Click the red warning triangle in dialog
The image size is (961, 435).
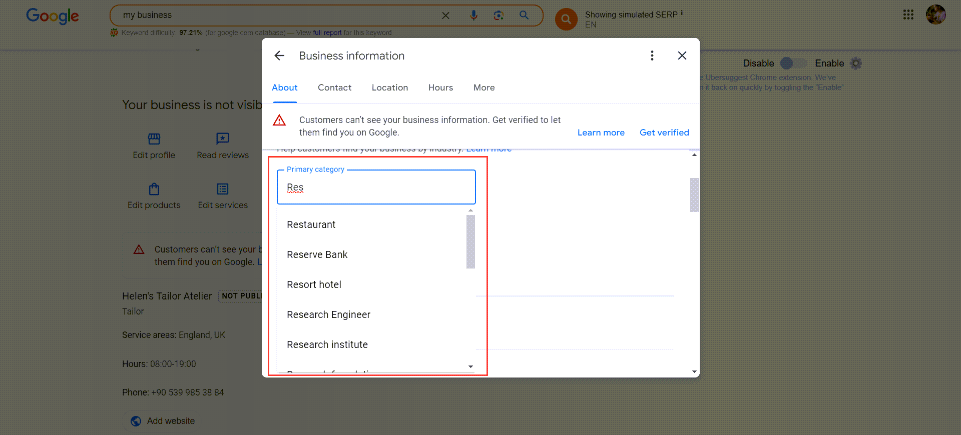coord(279,120)
